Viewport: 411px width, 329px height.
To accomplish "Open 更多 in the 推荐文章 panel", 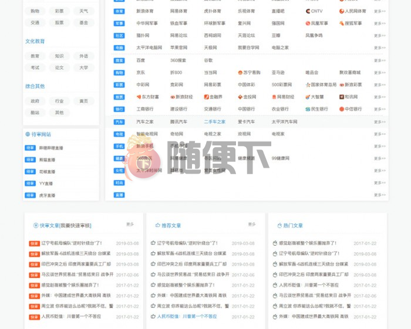I will tap(252, 224).
